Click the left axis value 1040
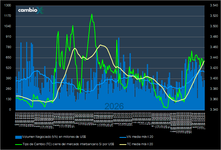Viewport: 221px width, 150px height. (8, 26)
